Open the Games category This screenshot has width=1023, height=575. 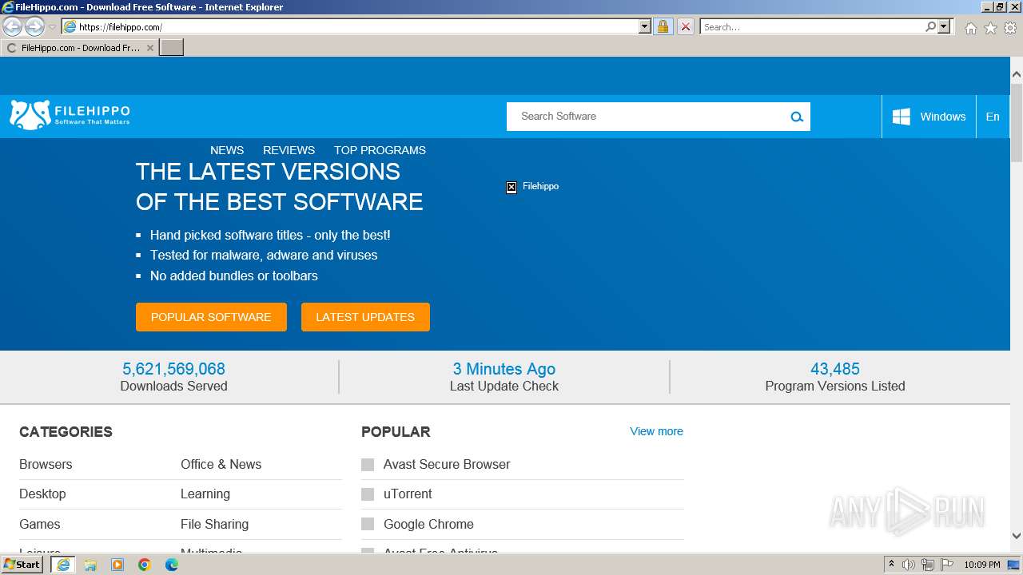(x=40, y=525)
